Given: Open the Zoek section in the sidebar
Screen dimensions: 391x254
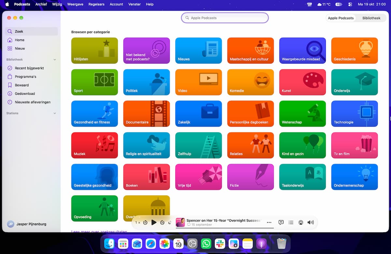Looking at the screenshot, I should pyautogui.click(x=31, y=32).
